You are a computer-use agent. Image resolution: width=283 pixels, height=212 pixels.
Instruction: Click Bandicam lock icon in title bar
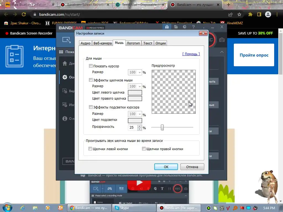click(167, 27)
